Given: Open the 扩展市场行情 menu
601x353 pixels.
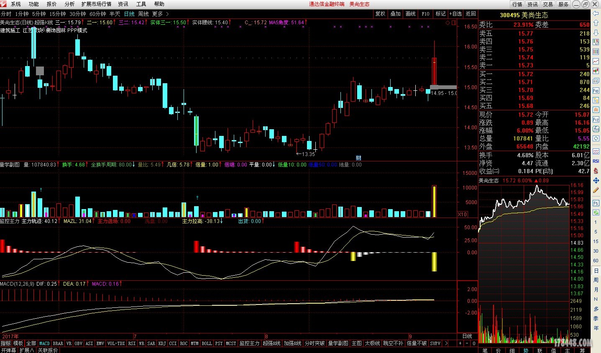Looking at the screenshot, I should [96, 4].
